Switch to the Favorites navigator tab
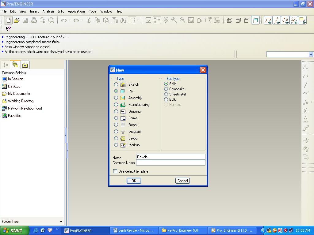314x235 pixels. pyautogui.click(x=25, y=65)
